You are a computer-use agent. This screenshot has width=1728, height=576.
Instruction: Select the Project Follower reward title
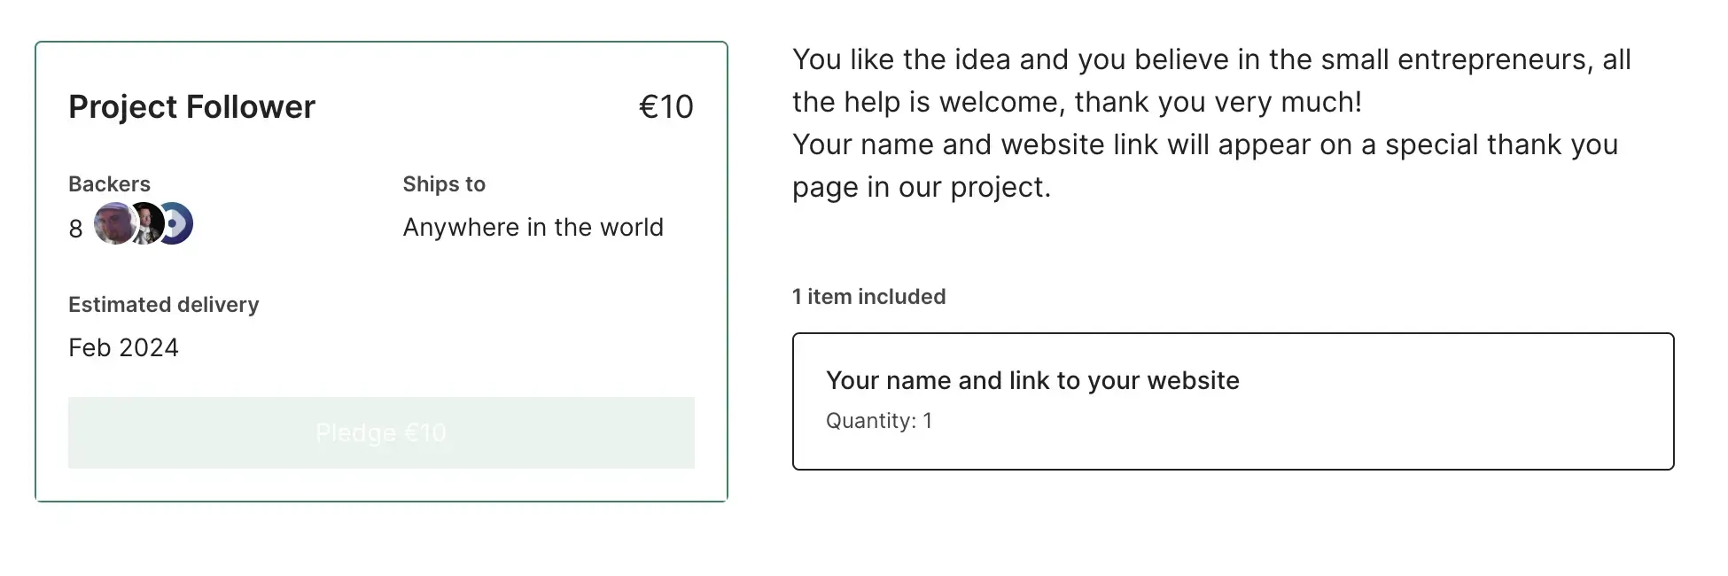point(191,107)
